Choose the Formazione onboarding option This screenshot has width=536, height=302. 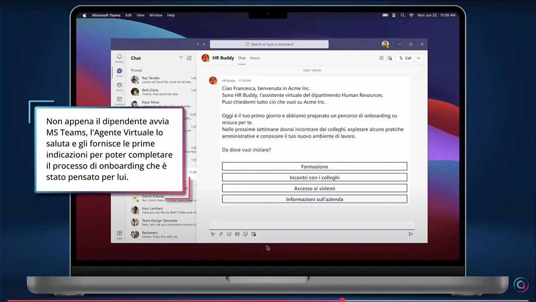pos(314,166)
